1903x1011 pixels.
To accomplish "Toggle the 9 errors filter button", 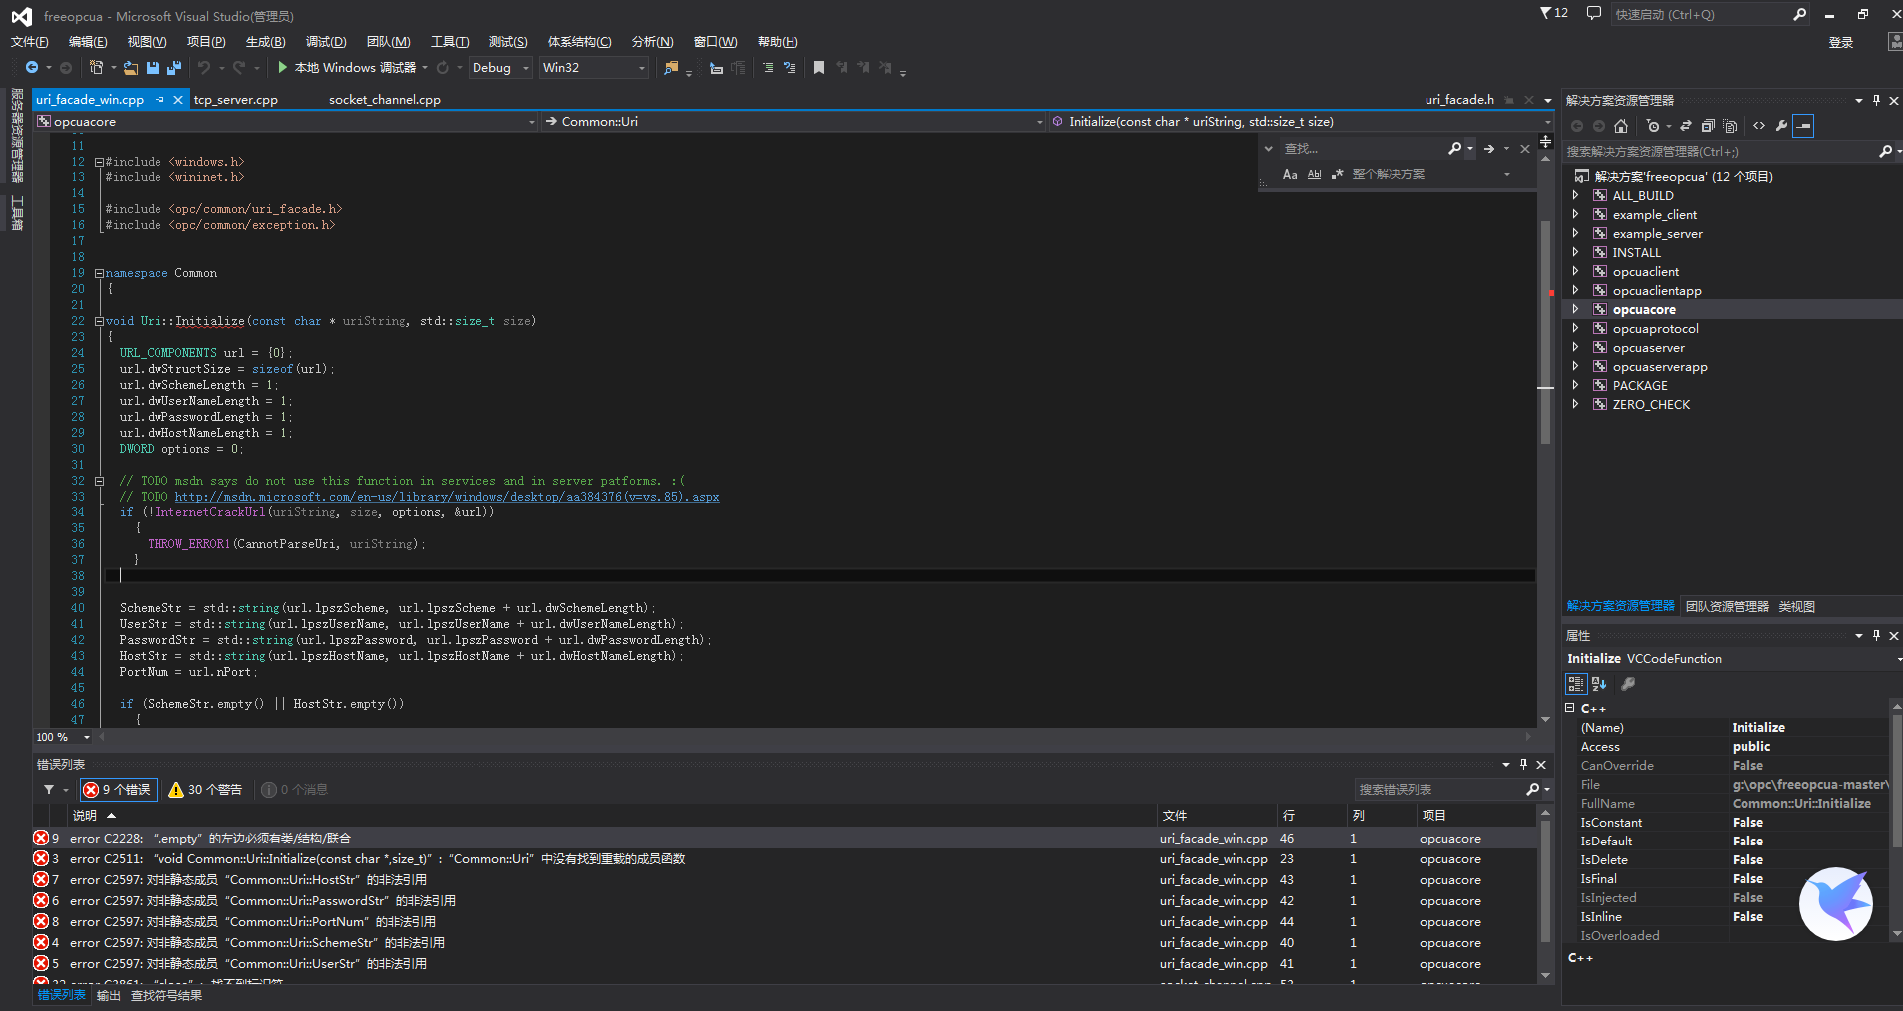I will (x=118, y=790).
